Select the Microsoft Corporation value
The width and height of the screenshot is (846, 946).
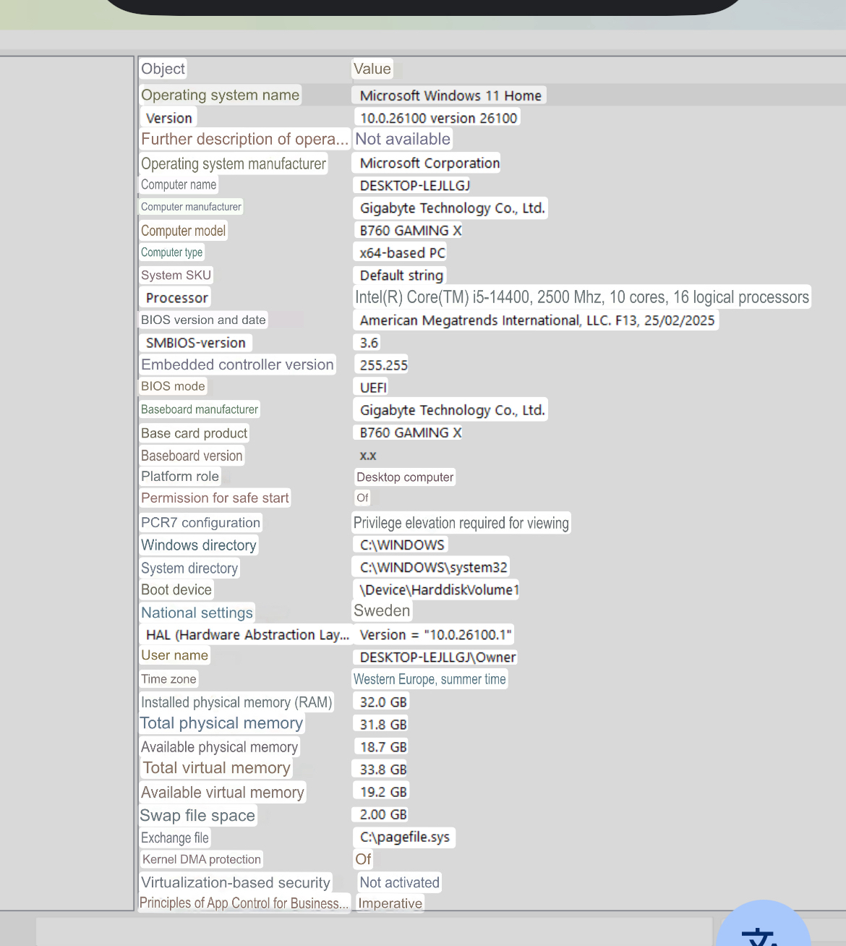[430, 163]
